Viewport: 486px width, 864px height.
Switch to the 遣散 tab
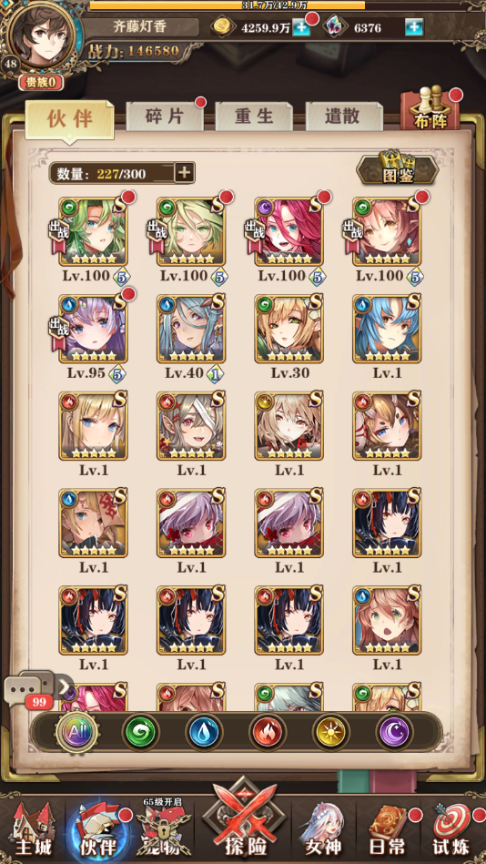pyautogui.click(x=344, y=117)
